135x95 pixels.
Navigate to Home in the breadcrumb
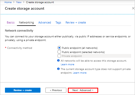pos(8,2)
